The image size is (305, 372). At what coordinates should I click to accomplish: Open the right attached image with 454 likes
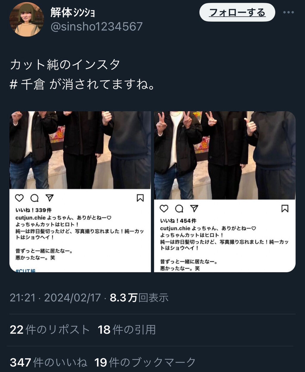pos(225,192)
